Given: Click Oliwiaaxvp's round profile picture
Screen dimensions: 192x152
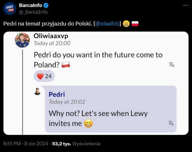Looking at the screenshot, I should coord(22,40).
